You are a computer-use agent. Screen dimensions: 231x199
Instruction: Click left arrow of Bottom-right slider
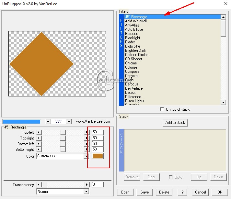click(x=39, y=149)
